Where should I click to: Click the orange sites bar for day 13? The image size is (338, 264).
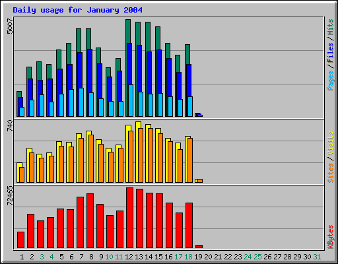[x=141, y=155]
